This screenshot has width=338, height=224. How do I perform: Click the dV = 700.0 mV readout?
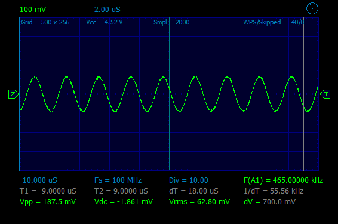(x=269, y=202)
